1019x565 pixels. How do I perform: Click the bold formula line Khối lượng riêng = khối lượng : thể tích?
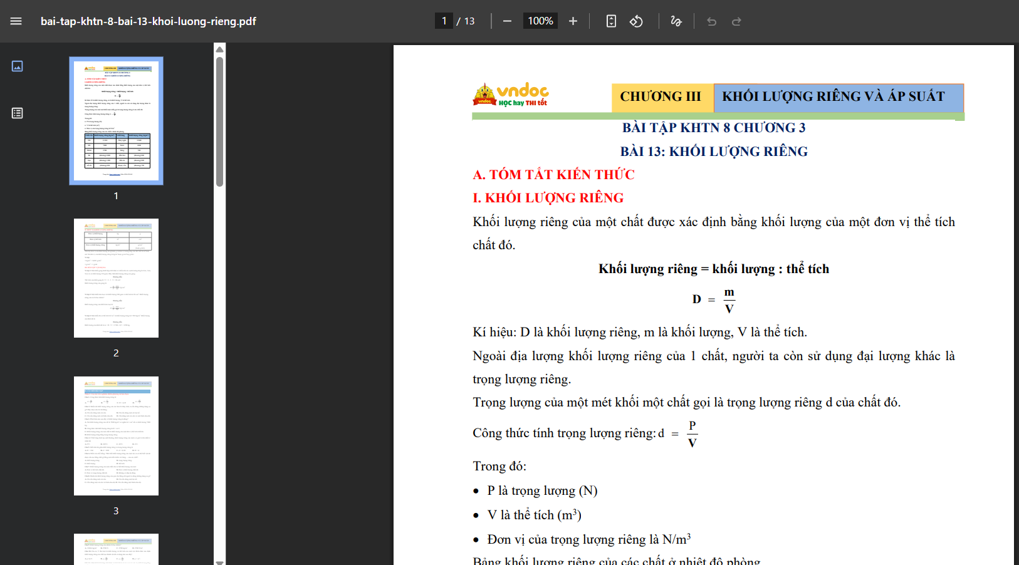click(714, 269)
